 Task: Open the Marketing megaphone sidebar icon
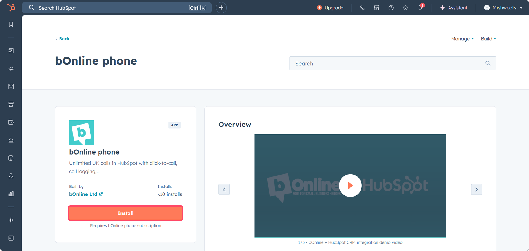point(11,68)
